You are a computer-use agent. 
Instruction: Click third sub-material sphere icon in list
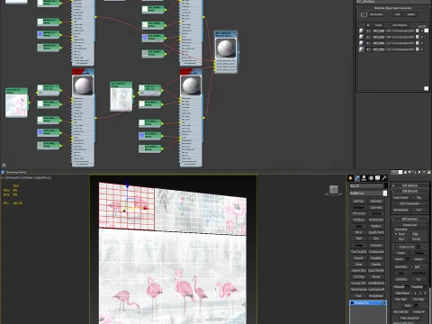[361, 43]
